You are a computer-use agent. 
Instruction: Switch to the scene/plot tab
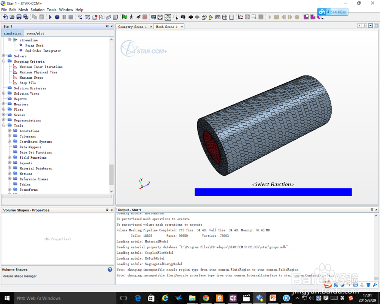[x=35, y=33]
